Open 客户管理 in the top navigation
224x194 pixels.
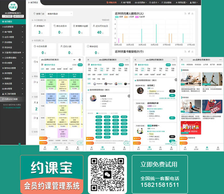127,2
